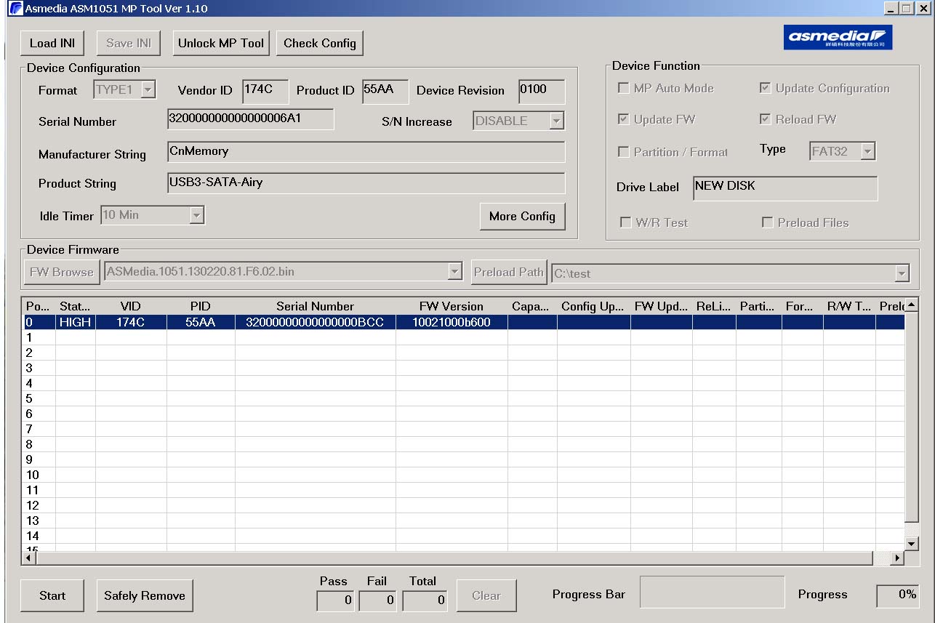Click the Drive Label field

(785, 188)
